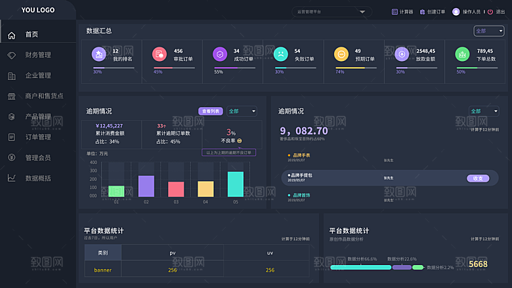Open the 订单管理 section

[x=38, y=137]
